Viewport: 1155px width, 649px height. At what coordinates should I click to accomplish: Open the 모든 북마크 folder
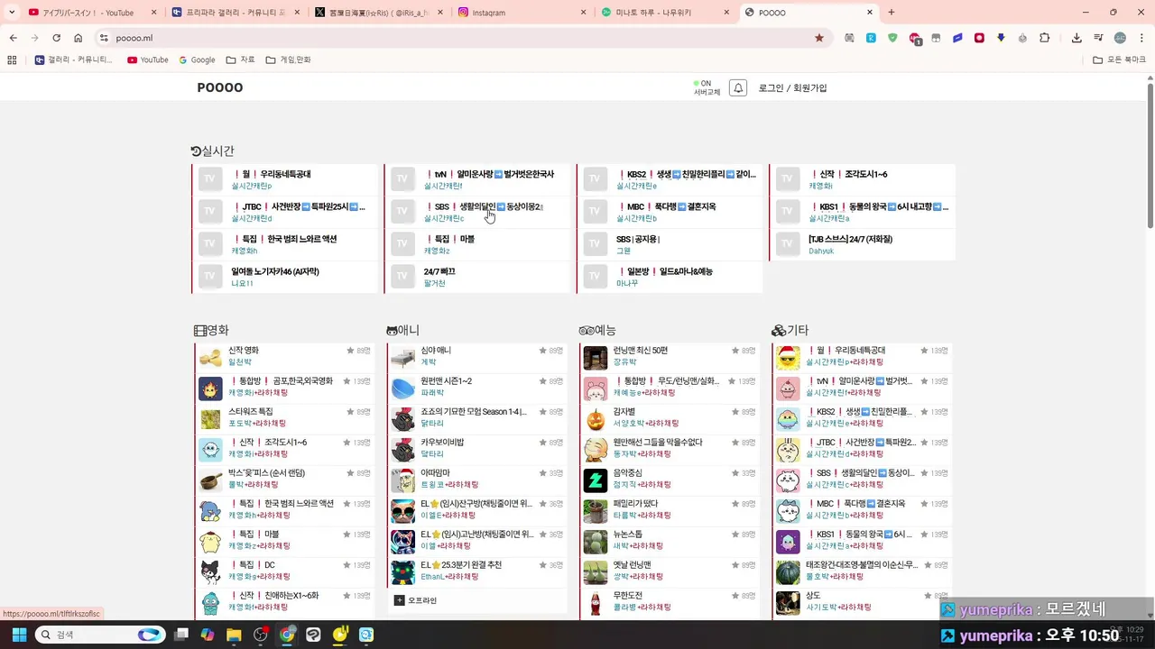tap(1119, 59)
